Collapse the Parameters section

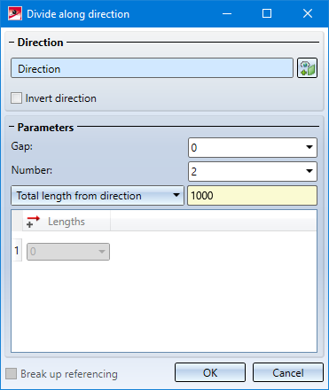click(x=12, y=127)
